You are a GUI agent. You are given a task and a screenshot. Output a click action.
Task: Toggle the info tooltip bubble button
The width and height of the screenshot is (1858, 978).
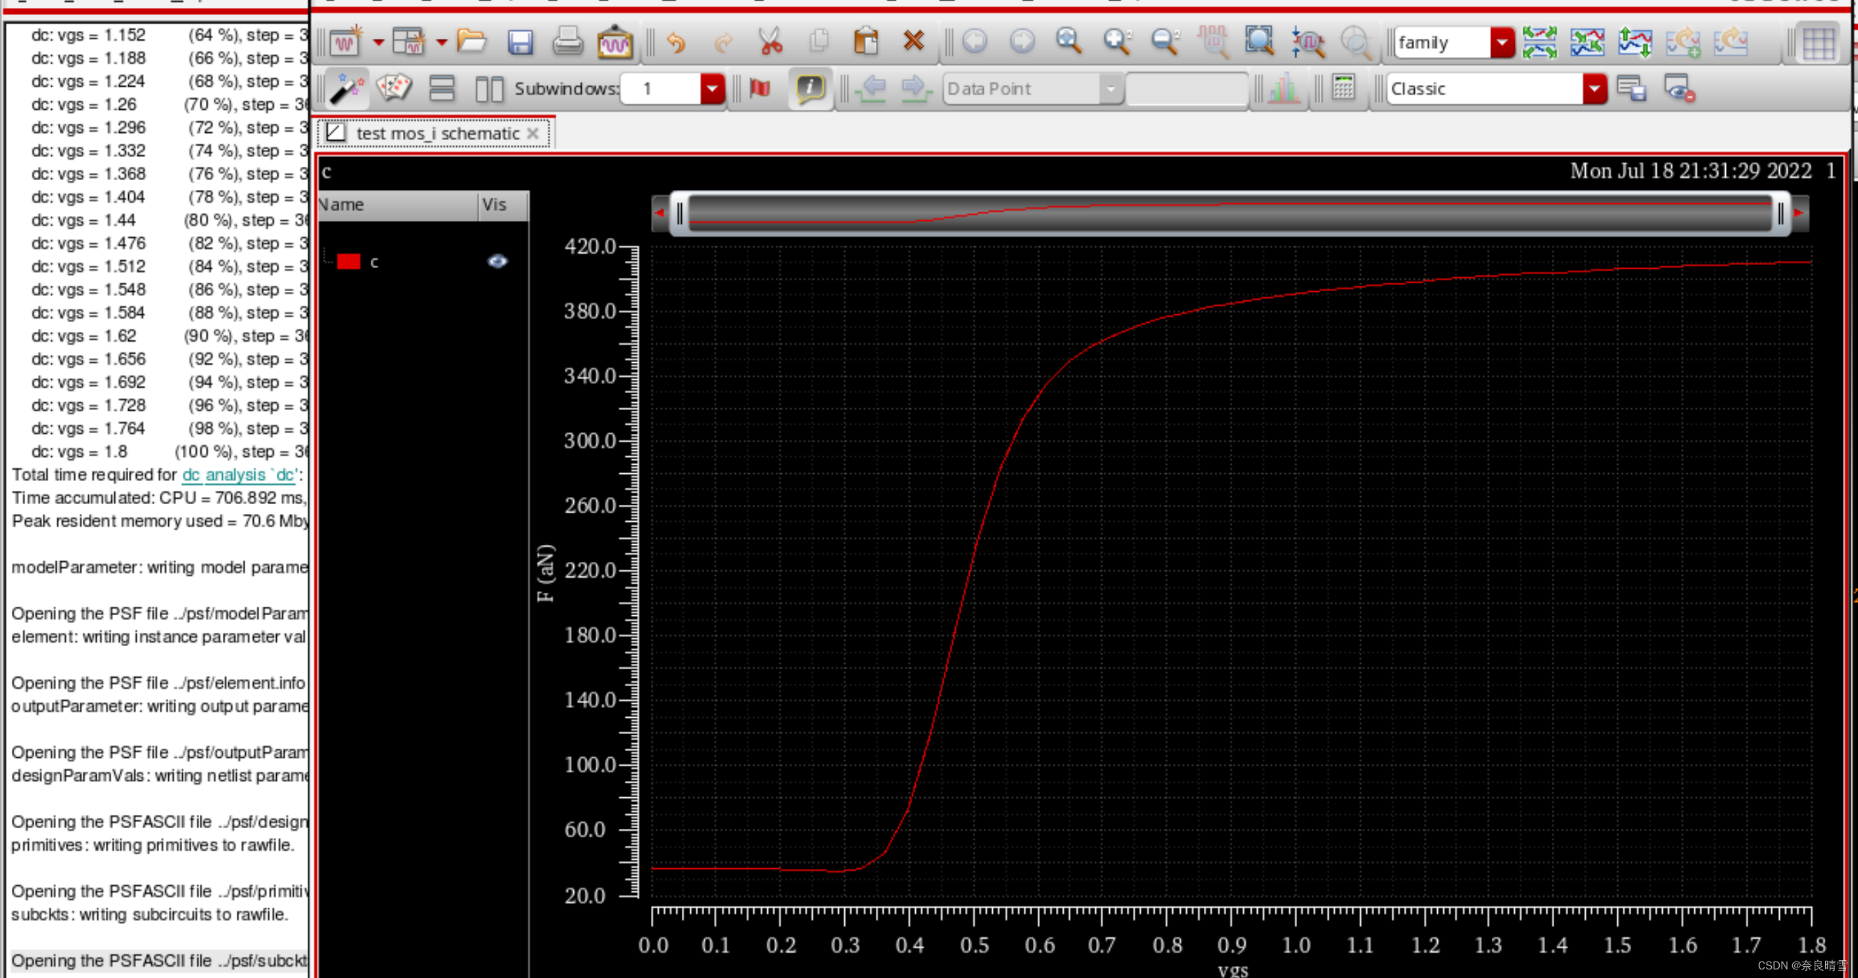(810, 88)
